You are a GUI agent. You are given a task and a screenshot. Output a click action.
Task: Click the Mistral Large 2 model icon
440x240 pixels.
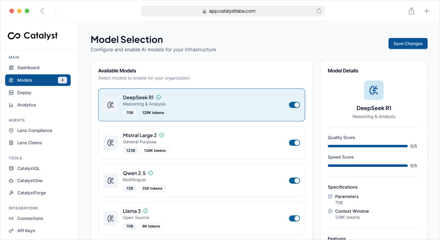(x=110, y=143)
